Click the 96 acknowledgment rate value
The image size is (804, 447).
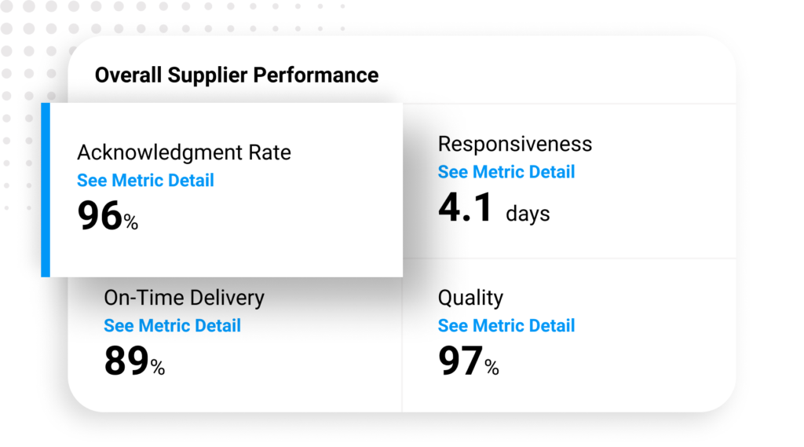point(100,215)
